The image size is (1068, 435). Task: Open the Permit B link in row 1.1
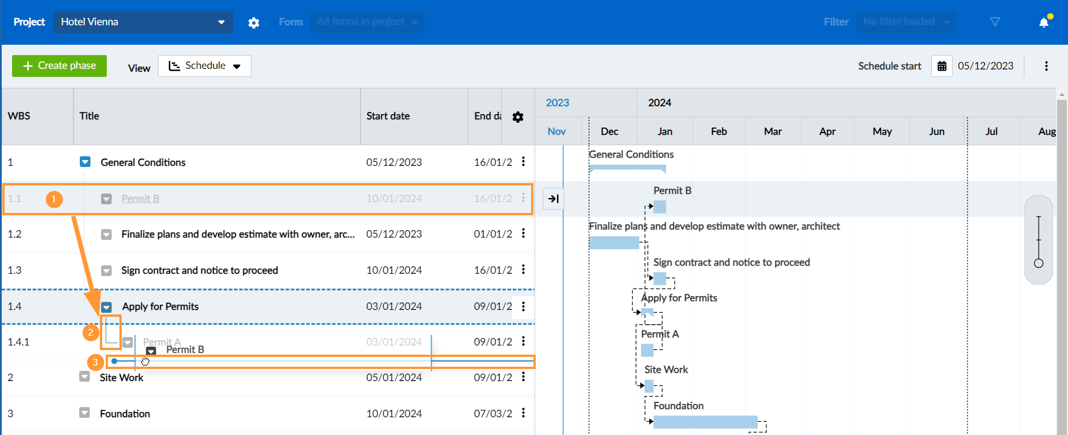pos(140,199)
